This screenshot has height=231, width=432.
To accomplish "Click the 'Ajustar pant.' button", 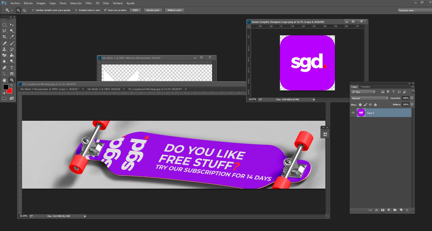I will [x=153, y=10].
